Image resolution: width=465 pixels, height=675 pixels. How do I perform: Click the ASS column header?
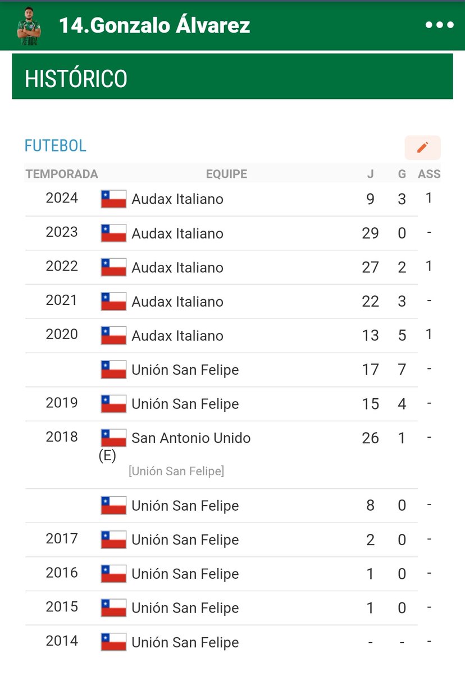coord(429,174)
